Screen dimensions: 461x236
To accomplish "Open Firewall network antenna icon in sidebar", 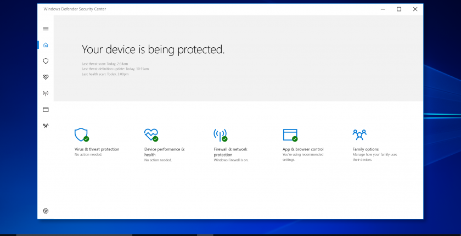I will (46, 93).
